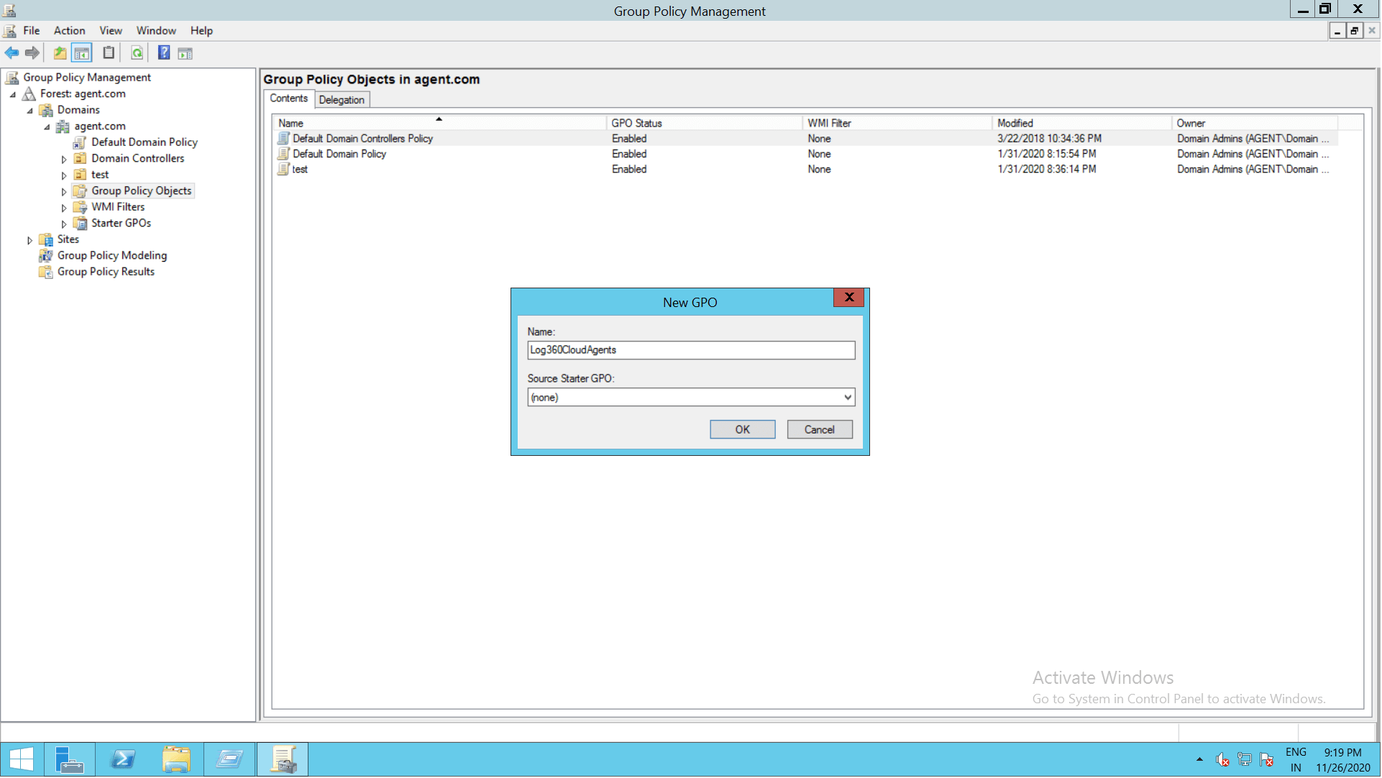
Task: Select Group Policy Modeling in tree
Action: 111,255
